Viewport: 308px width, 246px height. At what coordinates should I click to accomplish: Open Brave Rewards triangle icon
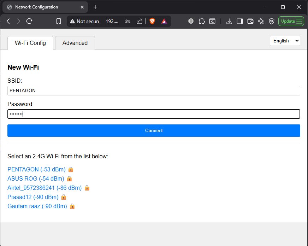coord(164,21)
